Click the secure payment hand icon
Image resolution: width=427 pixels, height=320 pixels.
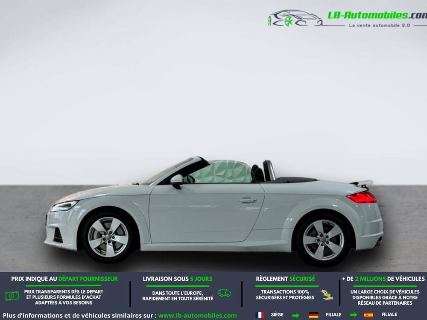pos(327,295)
